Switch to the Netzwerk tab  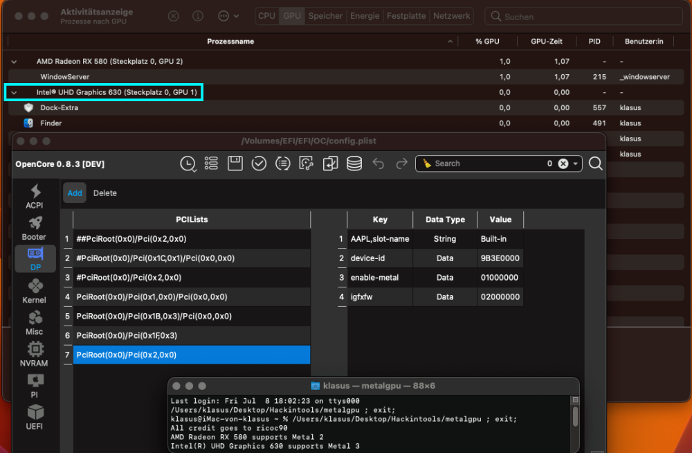[x=451, y=16]
